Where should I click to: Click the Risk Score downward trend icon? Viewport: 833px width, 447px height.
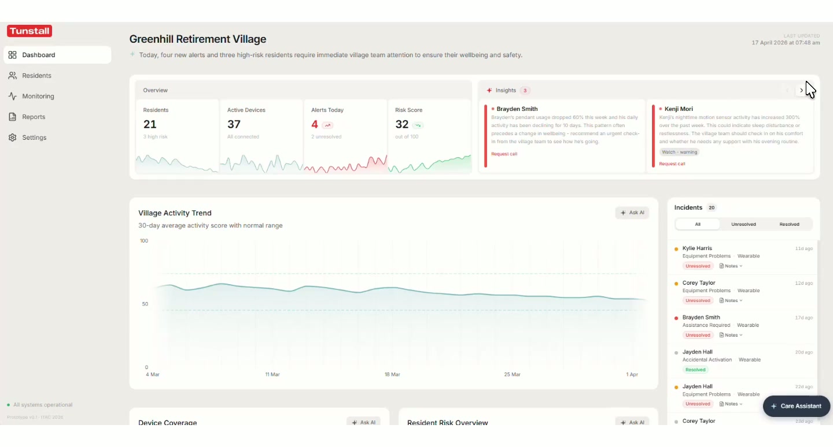pos(418,125)
